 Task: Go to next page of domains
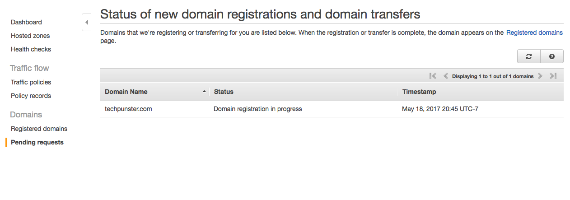540,76
